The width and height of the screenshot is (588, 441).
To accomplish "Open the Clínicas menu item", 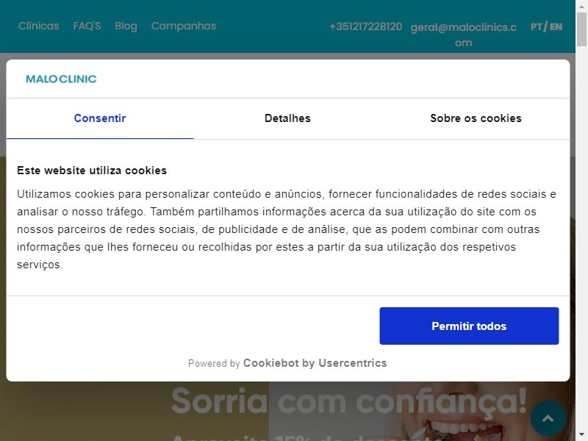I will pos(39,26).
